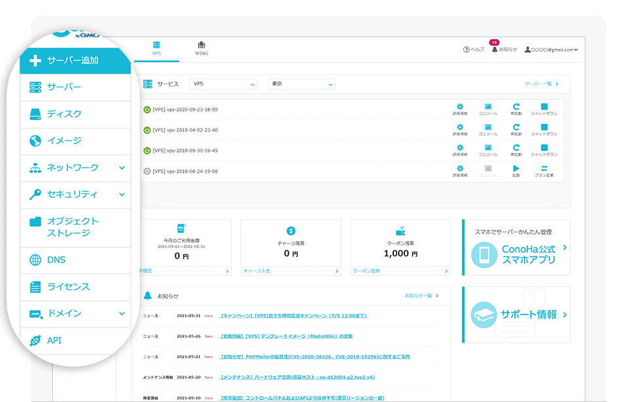Switch to the WING tab
The image size is (622, 402).
pyautogui.click(x=201, y=49)
